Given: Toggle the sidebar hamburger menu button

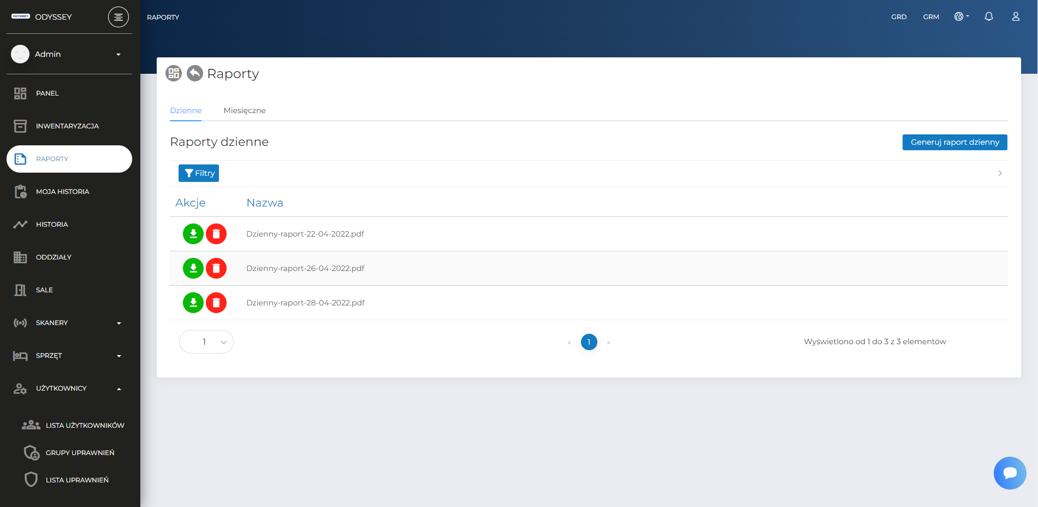Looking at the screenshot, I should (118, 17).
